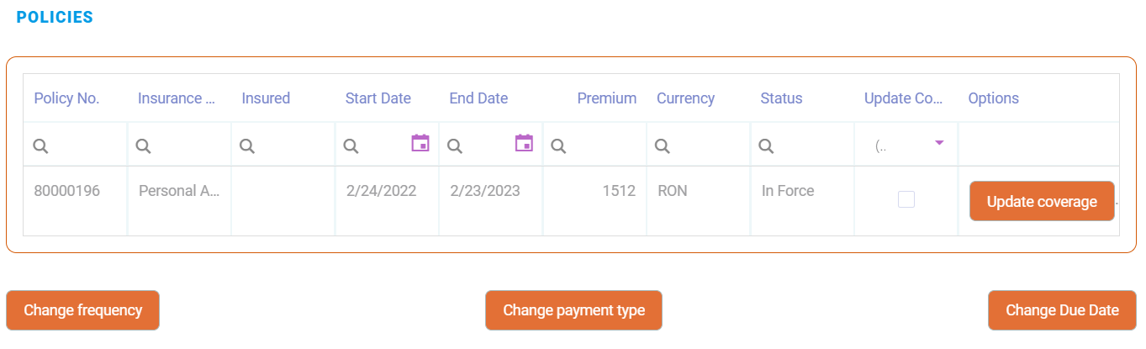Click the Insured column search magnifier icon
Image resolution: width=1146 pixels, height=349 pixels.
point(247,146)
